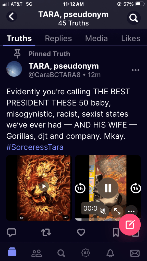Viewport: 147px width, 261px height.
Task: Open the #SorceressTara hashtag link
Action: click(x=35, y=147)
